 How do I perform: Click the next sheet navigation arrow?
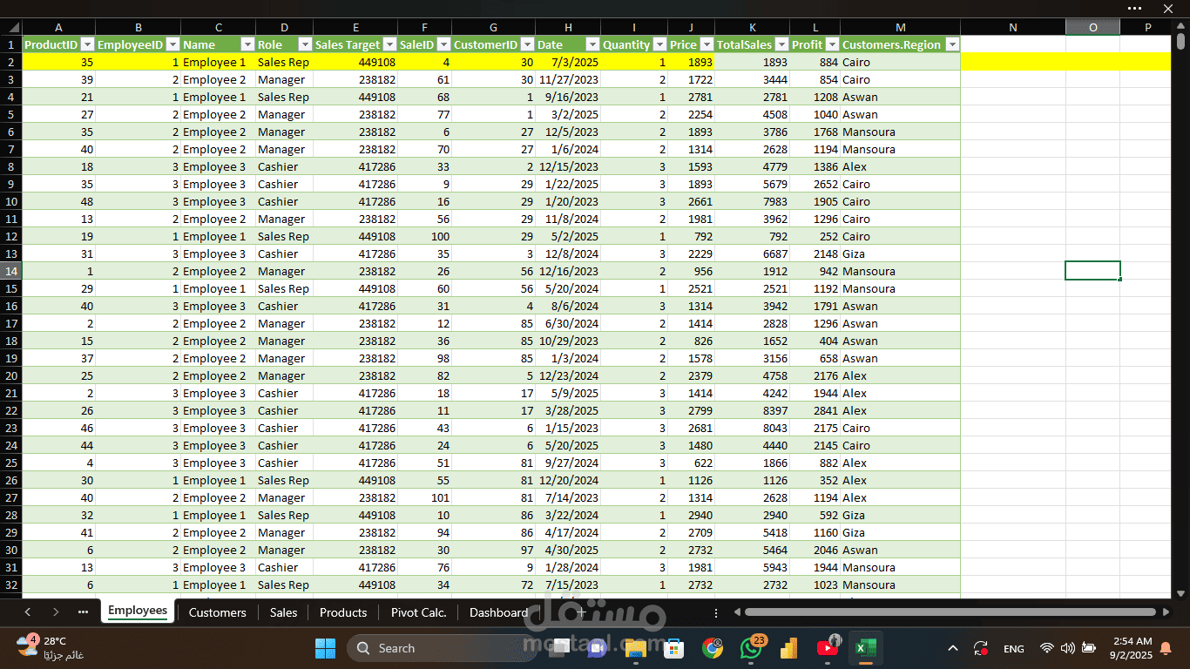(56, 612)
